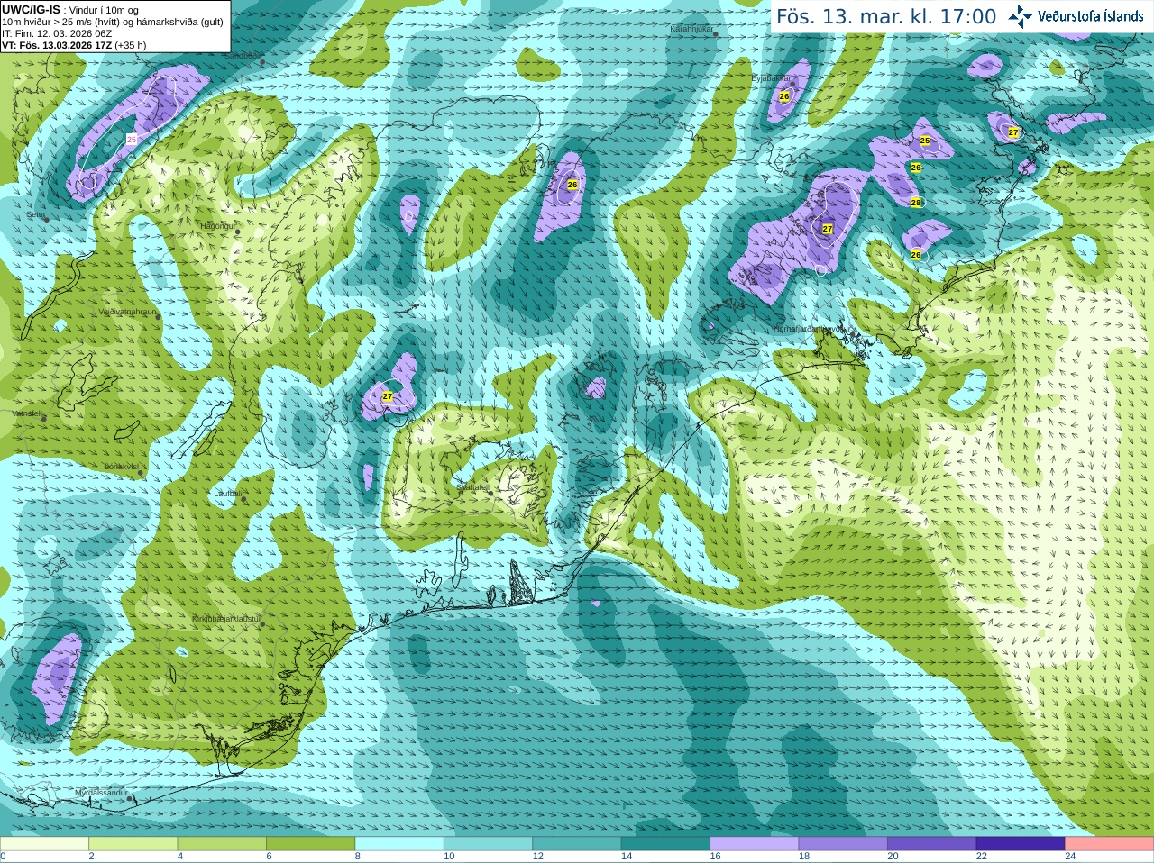Select the Laufbali station label
Screen dimensions: 1154x863
tap(226, 494)
